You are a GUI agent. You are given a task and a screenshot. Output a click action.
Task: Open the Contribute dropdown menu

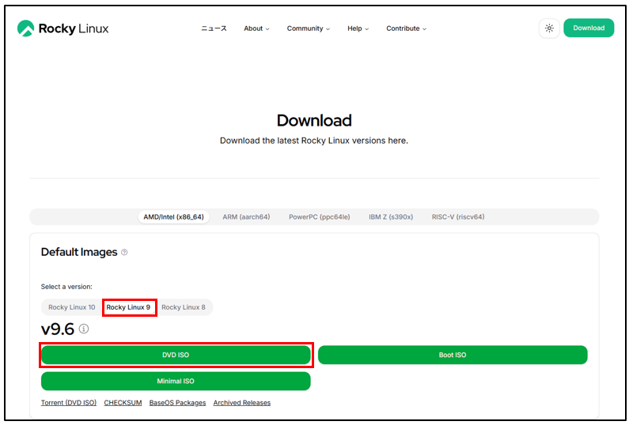[x=406, y=28]
